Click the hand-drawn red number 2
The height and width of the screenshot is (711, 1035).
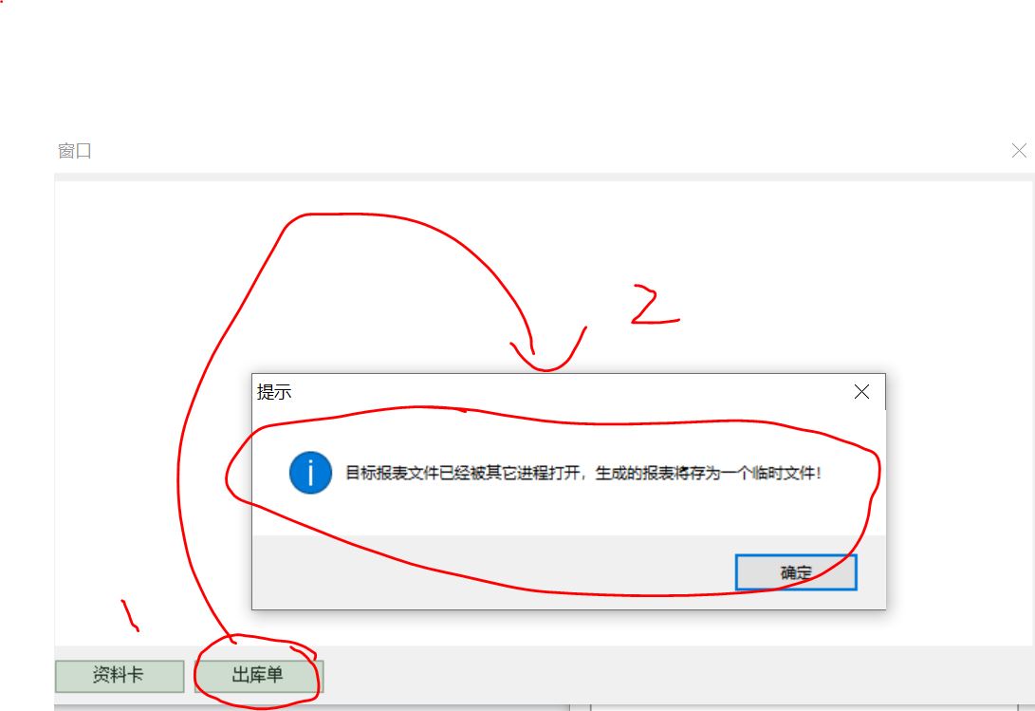[x=654, y=306]
